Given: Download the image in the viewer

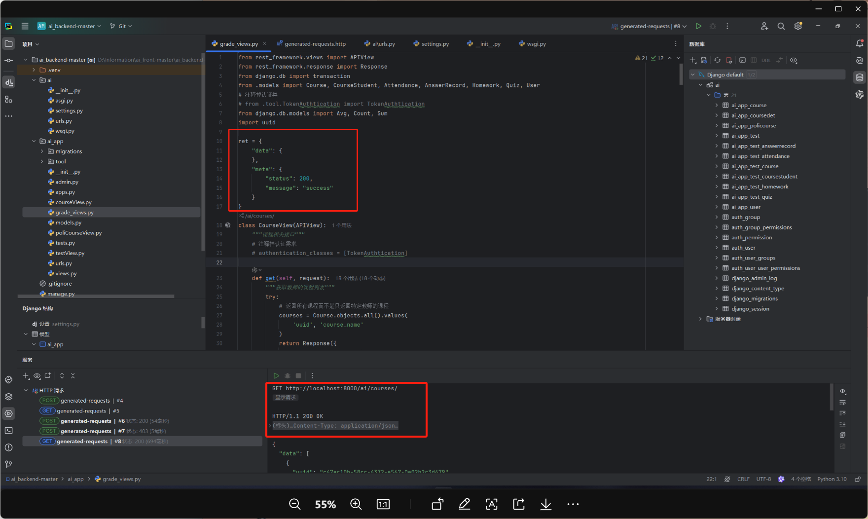Looking at the screenshot, I should tap(546, 504).
